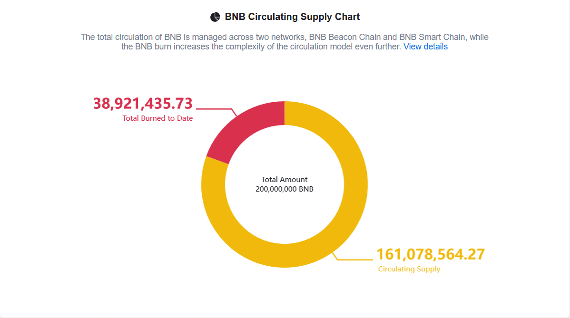Click the Total Amount text in the donut center

tap(285, 180)
